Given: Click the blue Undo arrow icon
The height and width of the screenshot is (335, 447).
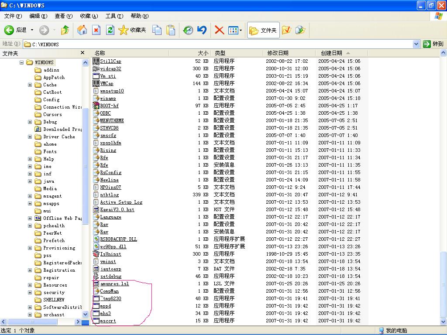Looking at the screenshot, I should [x=202, y=30].
